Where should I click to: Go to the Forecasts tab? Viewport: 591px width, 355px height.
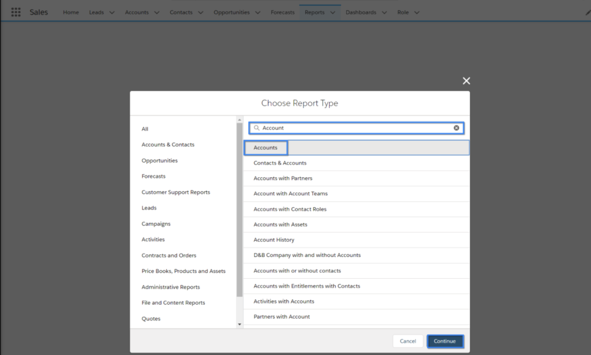click(283, 13)
